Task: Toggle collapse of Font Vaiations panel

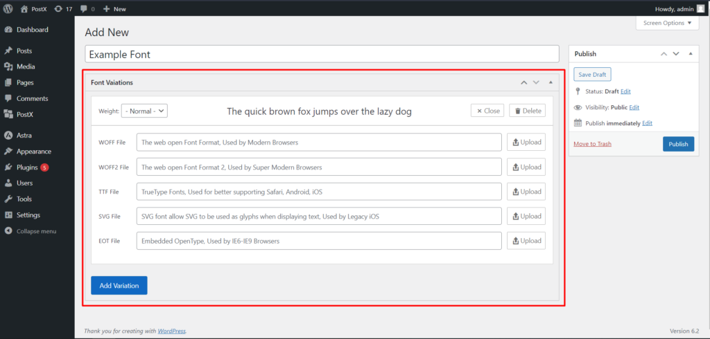Action: pyautogui.click(x=551, y=83)
